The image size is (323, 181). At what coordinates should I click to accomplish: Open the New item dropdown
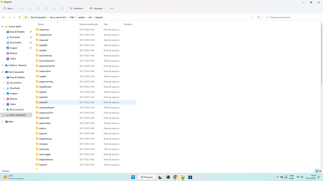(9, 8)
